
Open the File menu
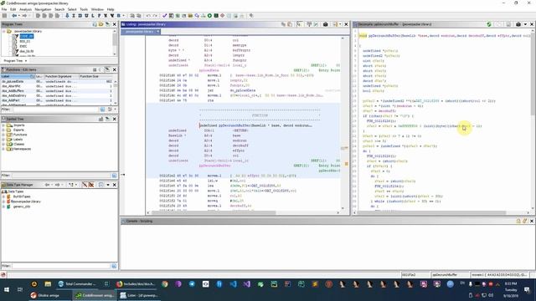[x=4, y=9]
